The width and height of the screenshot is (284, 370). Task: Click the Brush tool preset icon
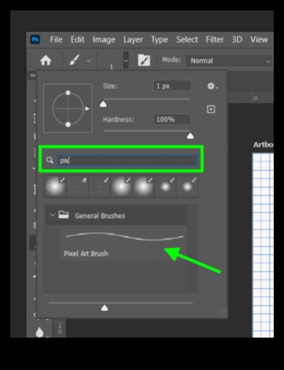[74, 60]
